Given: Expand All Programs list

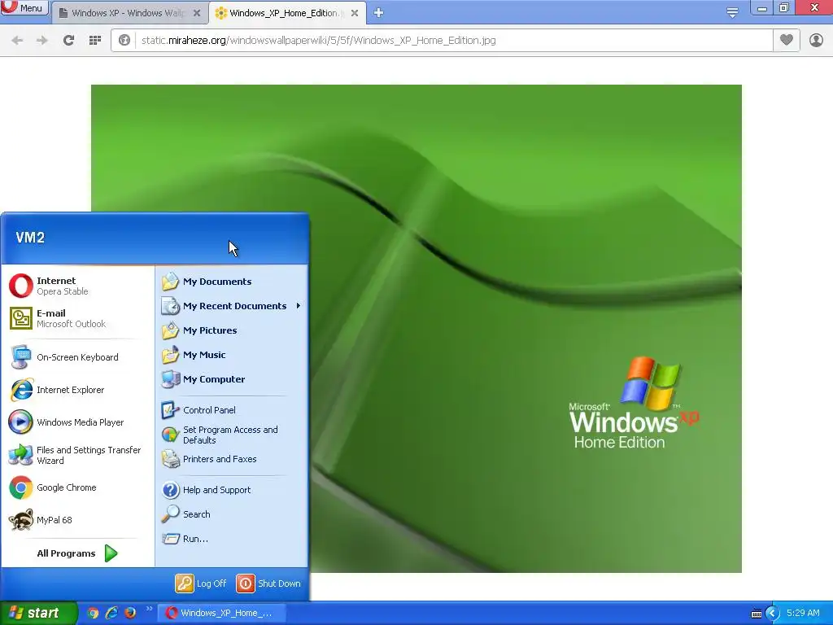Looking at the screenshot, I should point(77,553).
